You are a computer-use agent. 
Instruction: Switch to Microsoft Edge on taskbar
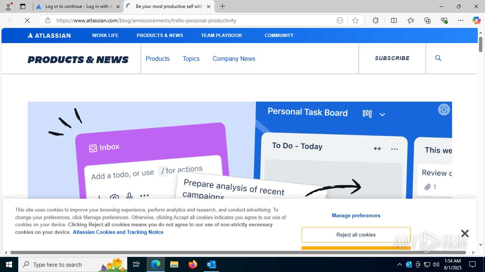pos(156,264)
